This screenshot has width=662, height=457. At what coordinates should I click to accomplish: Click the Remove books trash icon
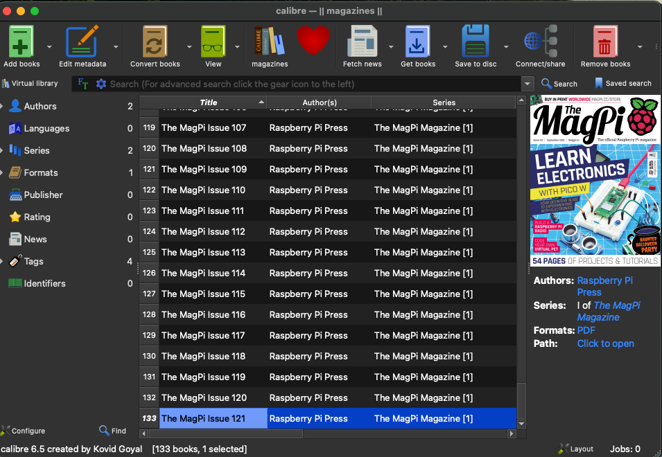(x=605, y=42)
